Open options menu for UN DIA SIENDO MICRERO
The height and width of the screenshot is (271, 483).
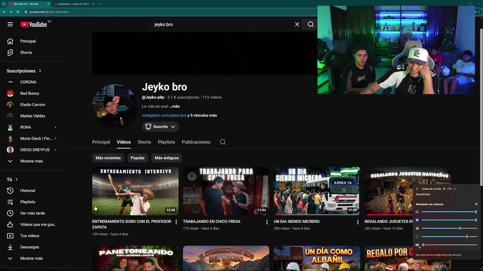point(358,222)
